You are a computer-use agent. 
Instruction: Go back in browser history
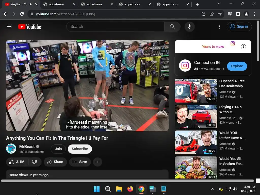6,14
